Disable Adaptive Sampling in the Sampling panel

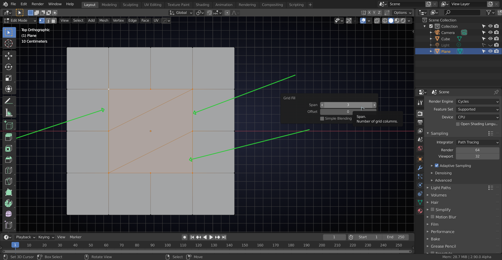[x=437, y=165]
